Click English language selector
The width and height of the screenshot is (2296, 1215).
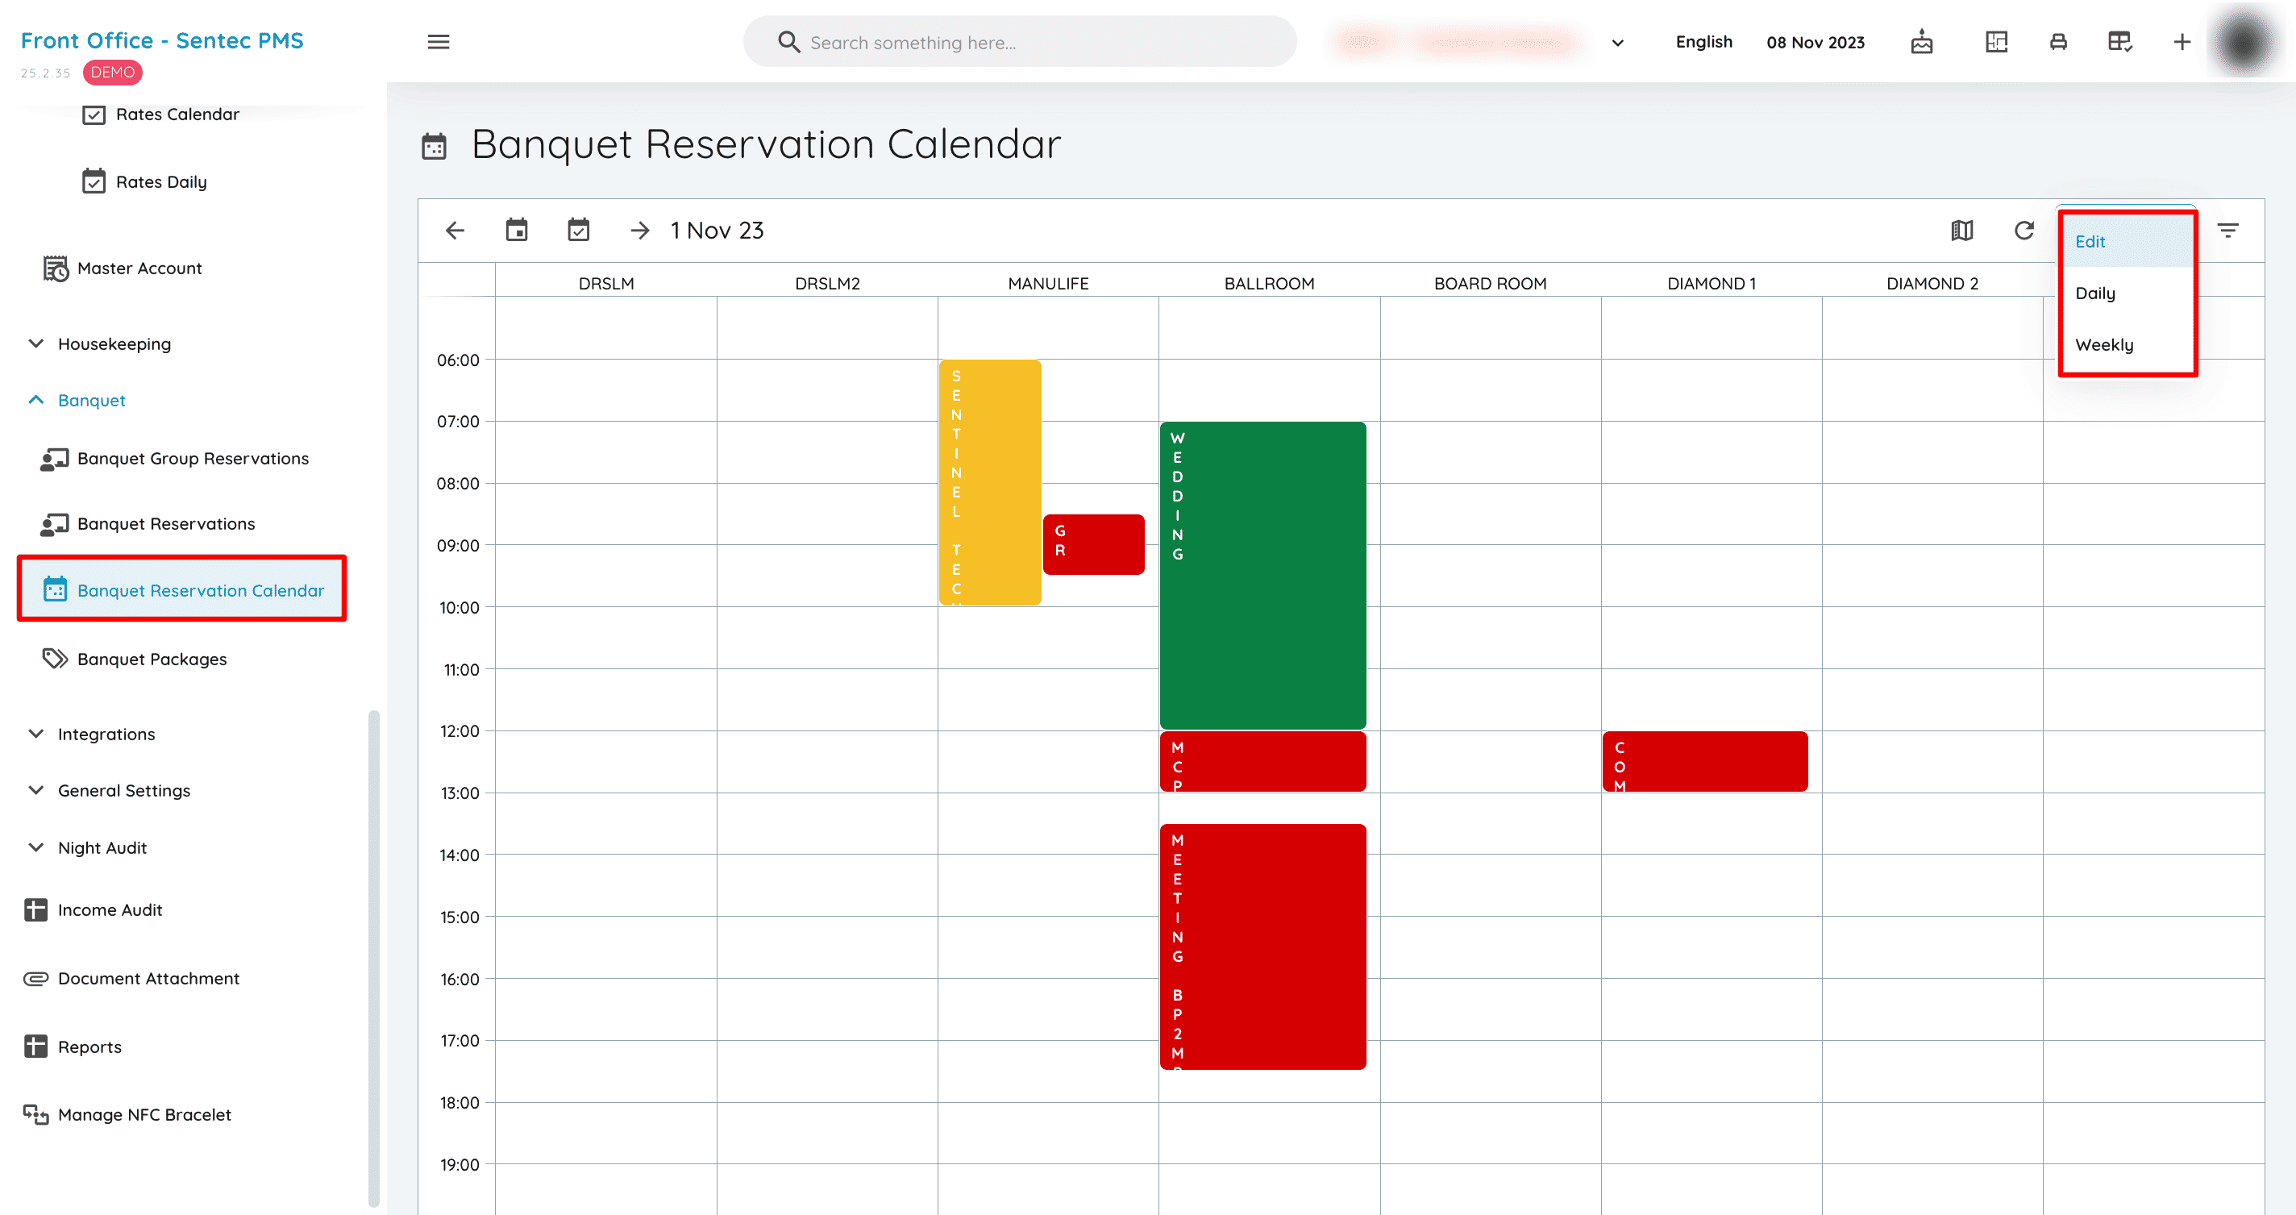[x=1703, y=42]
